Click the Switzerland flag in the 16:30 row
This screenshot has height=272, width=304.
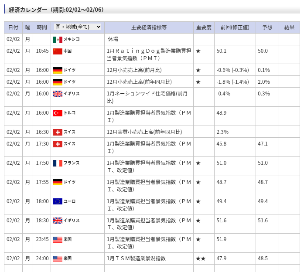(x=58, y=132)
